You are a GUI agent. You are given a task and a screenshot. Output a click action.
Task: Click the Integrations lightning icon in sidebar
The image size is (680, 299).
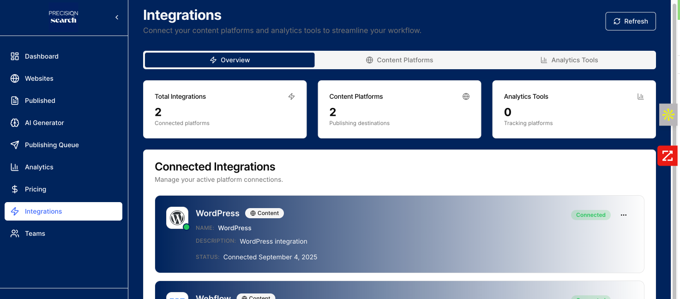(x=15, y=211)
